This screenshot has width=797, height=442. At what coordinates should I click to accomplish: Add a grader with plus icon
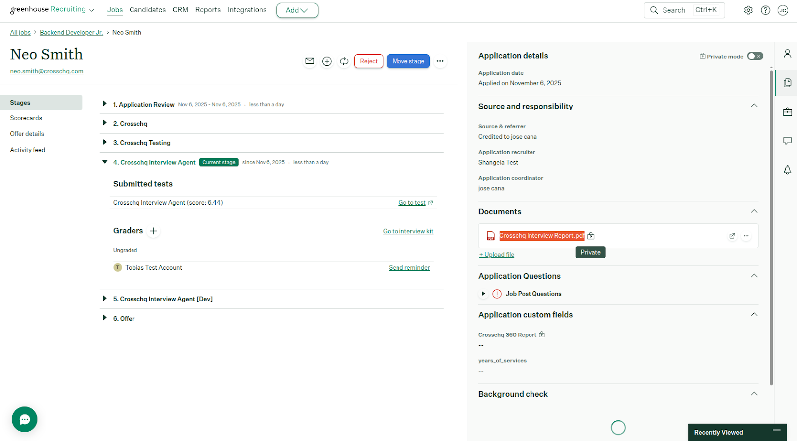(x=154, y=231)
